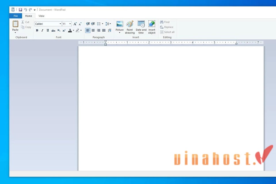The height and width of the screenshot is (184, 276).
Task: Switch to the Home tab
Action: tap(28, 16)
